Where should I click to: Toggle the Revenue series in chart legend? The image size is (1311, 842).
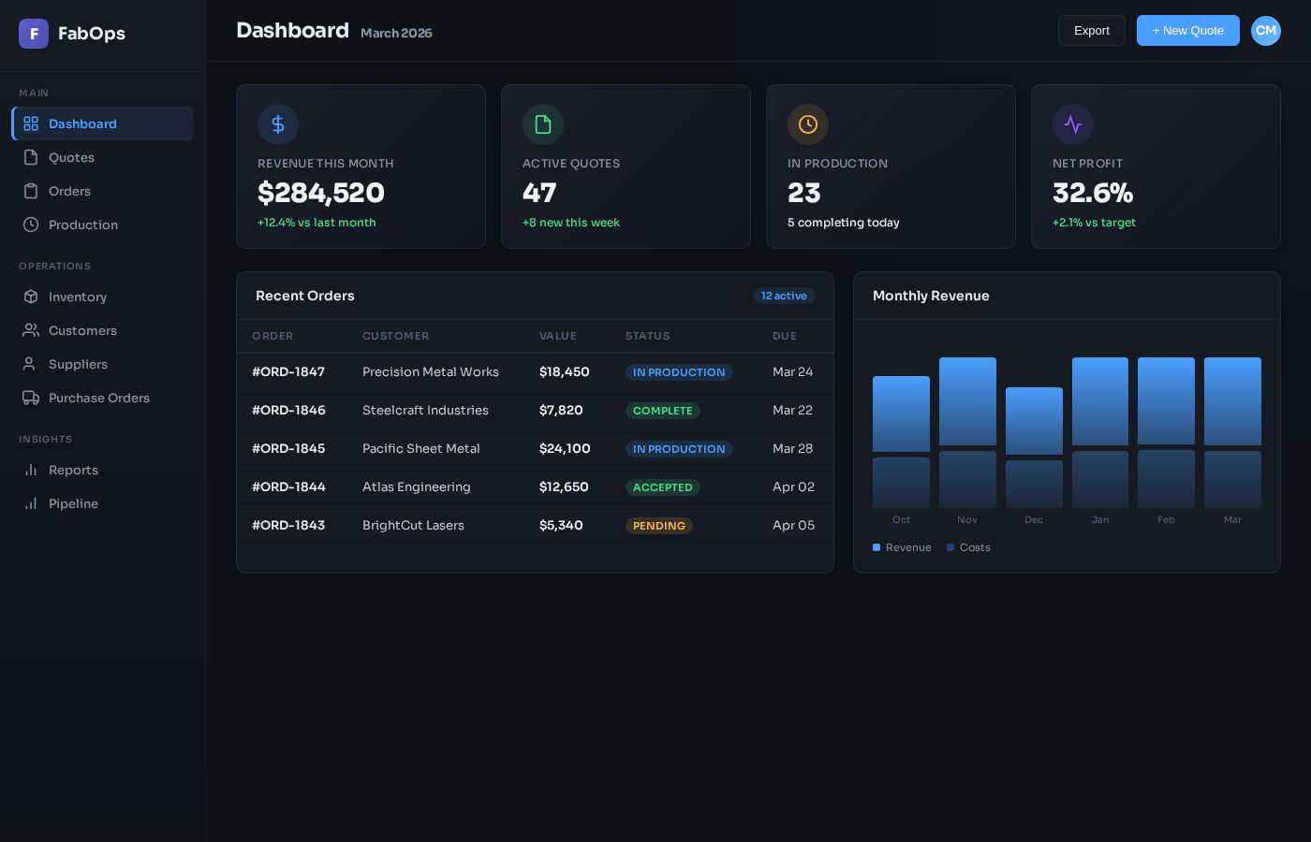[x=902, y=547]
